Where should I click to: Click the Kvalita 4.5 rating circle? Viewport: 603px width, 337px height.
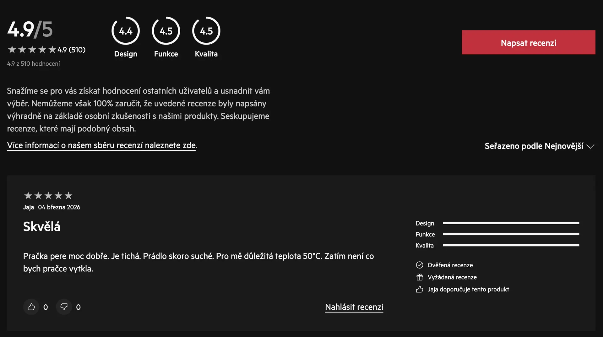[x=206, y=31]
